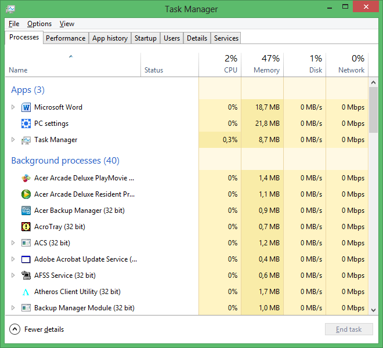Image resolution: width=383 pixels, height=348 pixels.
Task: Click the Adobe Acrobat Update Service icon
Action: click(26, 259)
